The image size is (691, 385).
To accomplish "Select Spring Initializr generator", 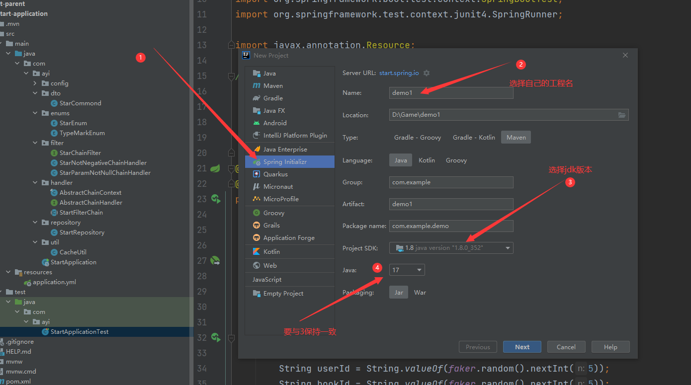I will click(290, 161).
